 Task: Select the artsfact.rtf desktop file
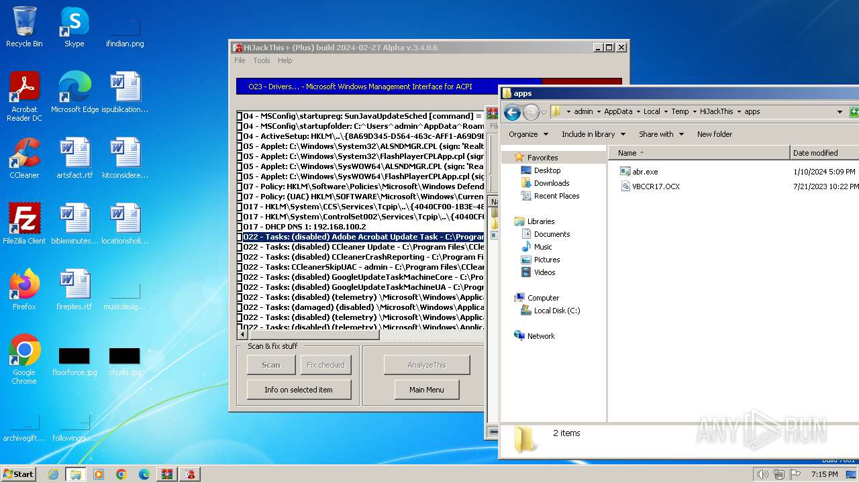pyautogui.click(x=74, y=158)
